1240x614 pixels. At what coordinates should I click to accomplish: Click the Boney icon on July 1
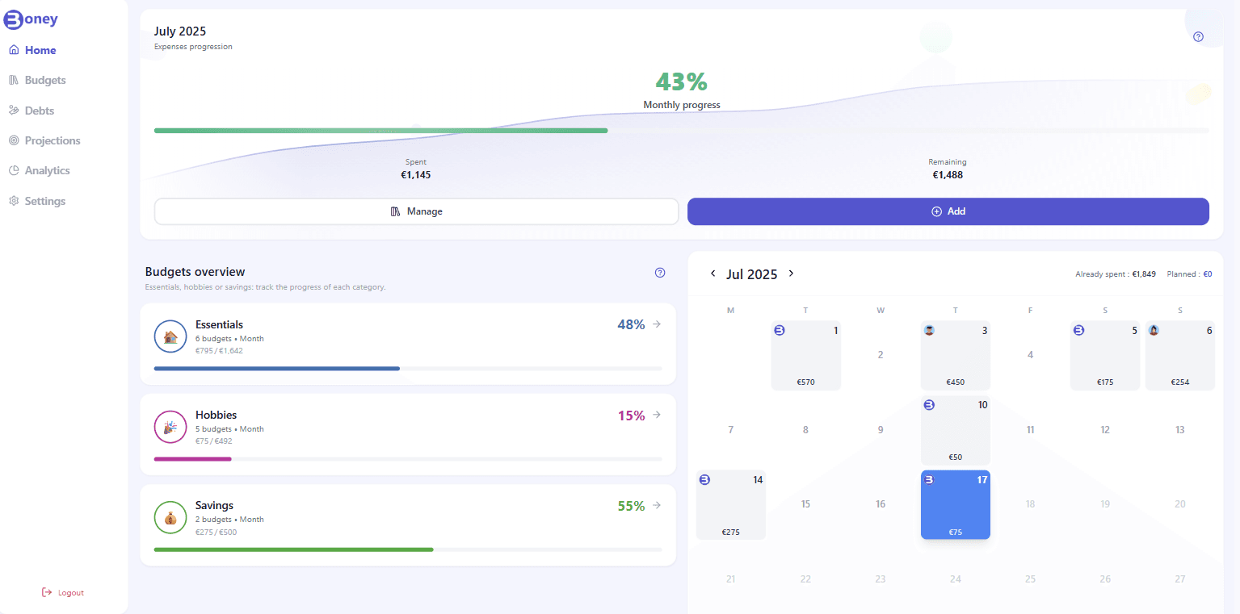pyautogui.click(x=780, y=330)
